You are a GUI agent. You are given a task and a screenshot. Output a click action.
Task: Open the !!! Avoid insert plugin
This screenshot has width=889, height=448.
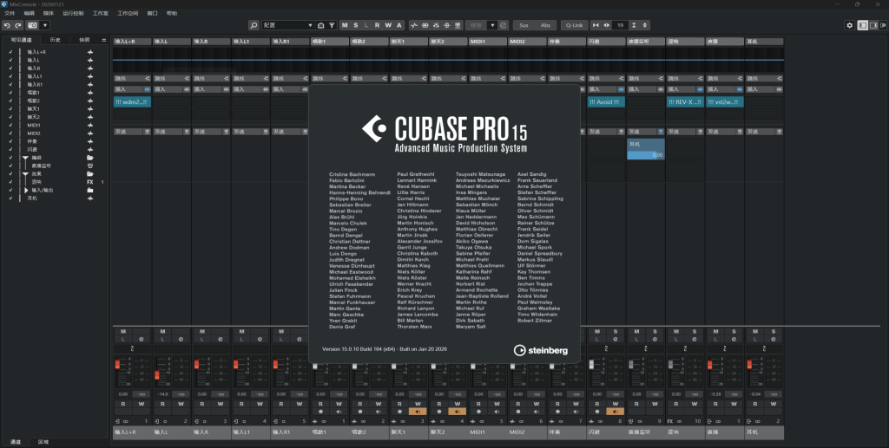(x=606, y=102)
